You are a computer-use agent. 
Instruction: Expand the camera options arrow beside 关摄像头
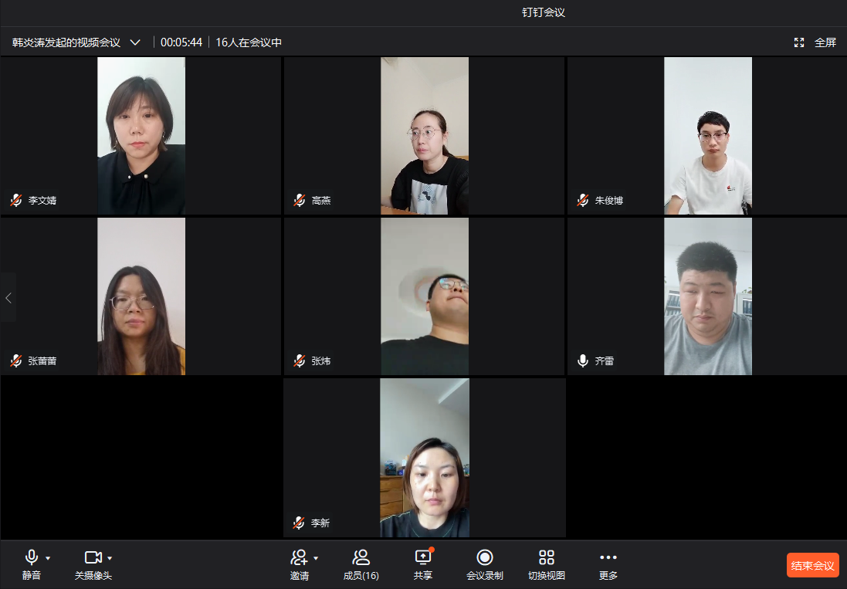click(x=110, y=558)
